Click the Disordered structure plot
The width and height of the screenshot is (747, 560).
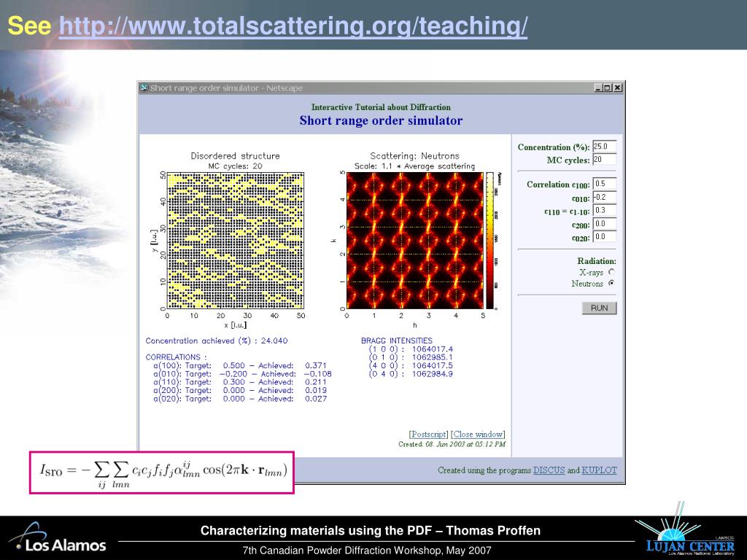(x=236, y=241)
